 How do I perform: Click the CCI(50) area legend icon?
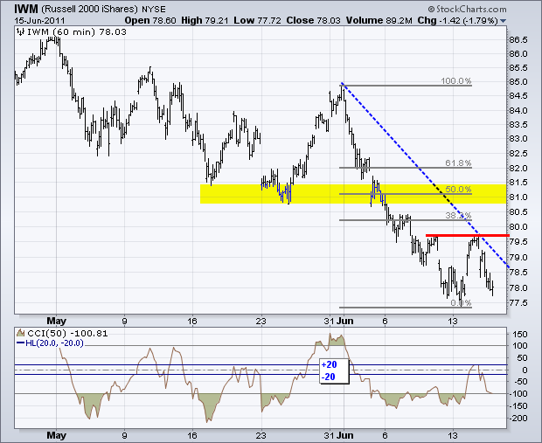click(21, 333)
